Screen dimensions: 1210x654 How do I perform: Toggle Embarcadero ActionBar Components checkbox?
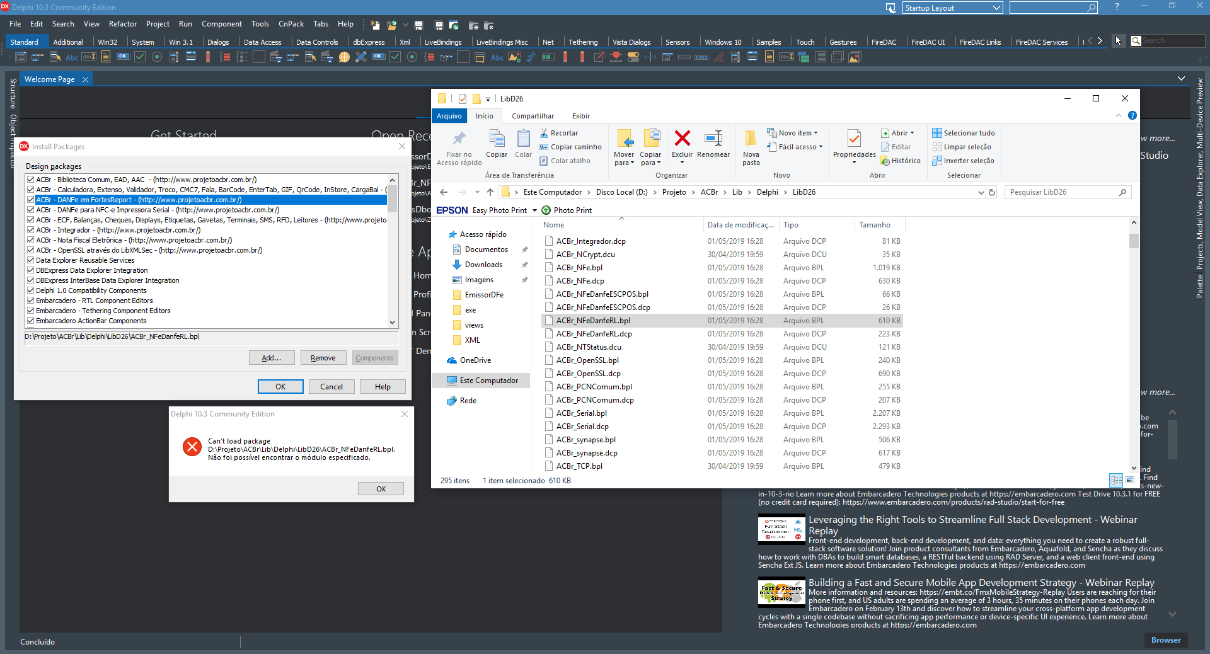pos(30,321)
